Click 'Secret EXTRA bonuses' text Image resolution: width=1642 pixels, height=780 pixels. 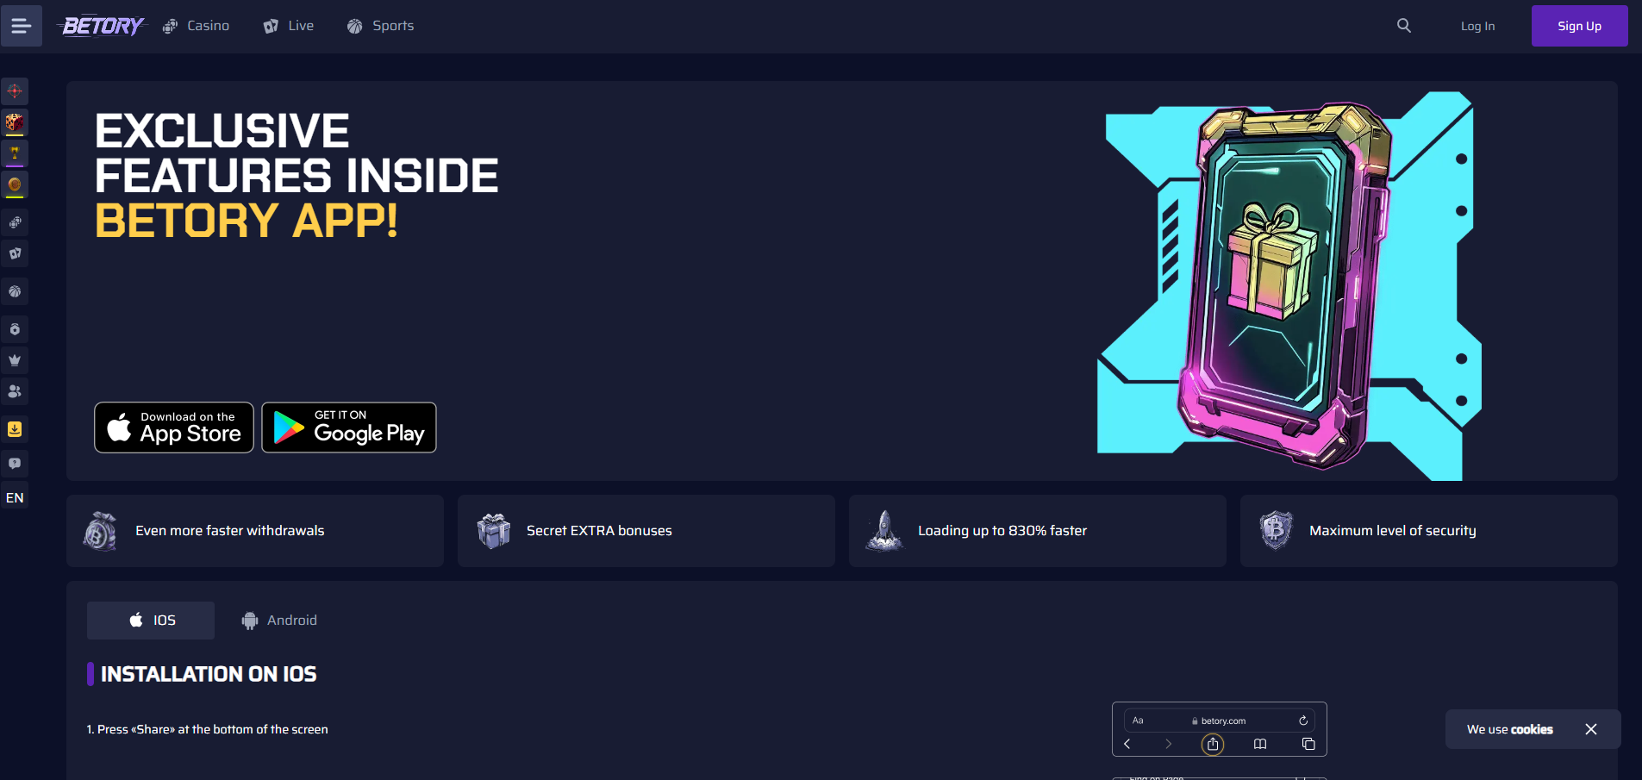click(599, 531)
